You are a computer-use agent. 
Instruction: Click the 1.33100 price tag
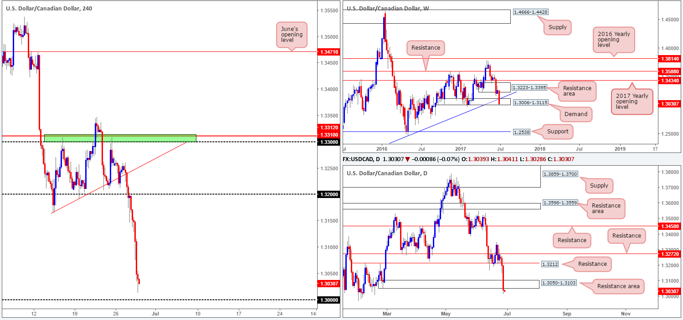point(328,135)
